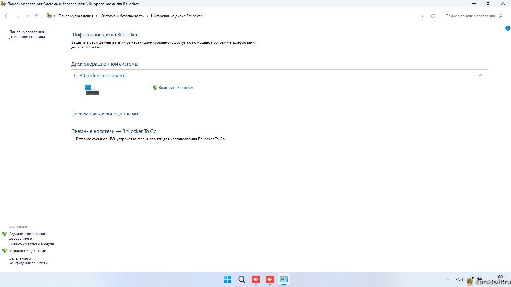Open taskbar Search
The image size is (511, 287).
point(242,279)
